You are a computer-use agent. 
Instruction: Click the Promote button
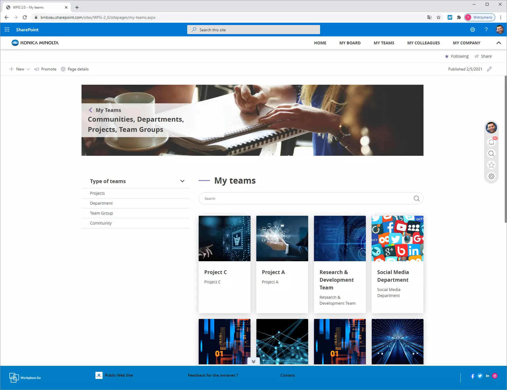click(x=45, y=69)
